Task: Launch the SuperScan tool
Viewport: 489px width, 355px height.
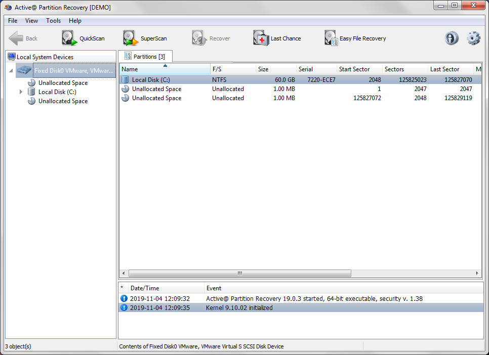Action: click(x=145, y=38)
